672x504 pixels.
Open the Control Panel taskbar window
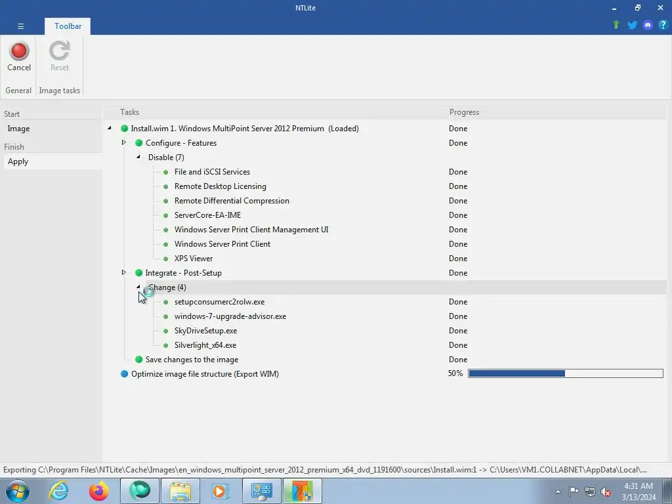[x=261, y=491]
